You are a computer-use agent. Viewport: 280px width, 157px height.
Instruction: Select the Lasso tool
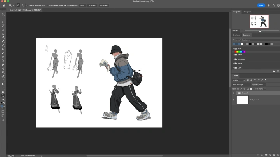pos(3,22)
